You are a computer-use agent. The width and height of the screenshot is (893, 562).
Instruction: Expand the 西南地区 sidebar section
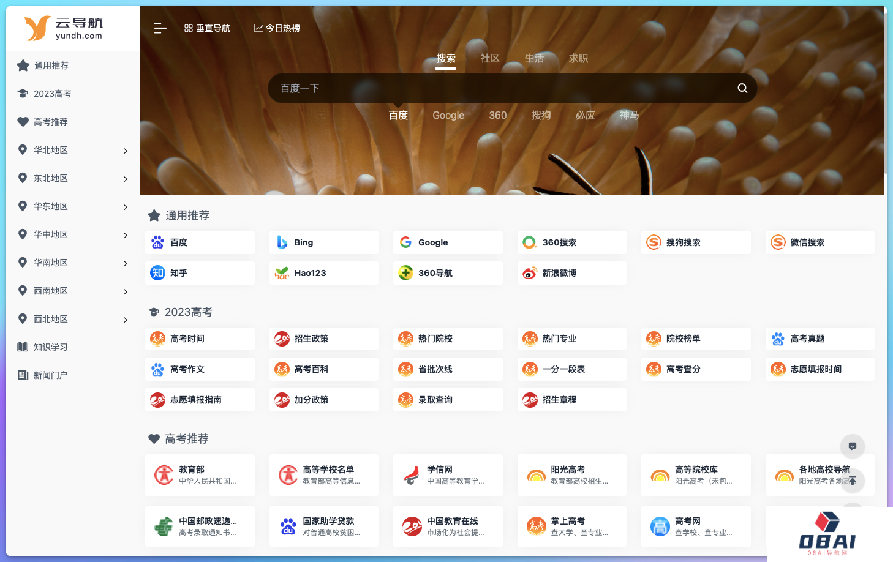click(x=72, y=291)
